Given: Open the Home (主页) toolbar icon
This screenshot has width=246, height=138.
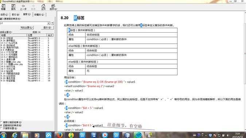Looking at the screenshot, I should (43, 7).
